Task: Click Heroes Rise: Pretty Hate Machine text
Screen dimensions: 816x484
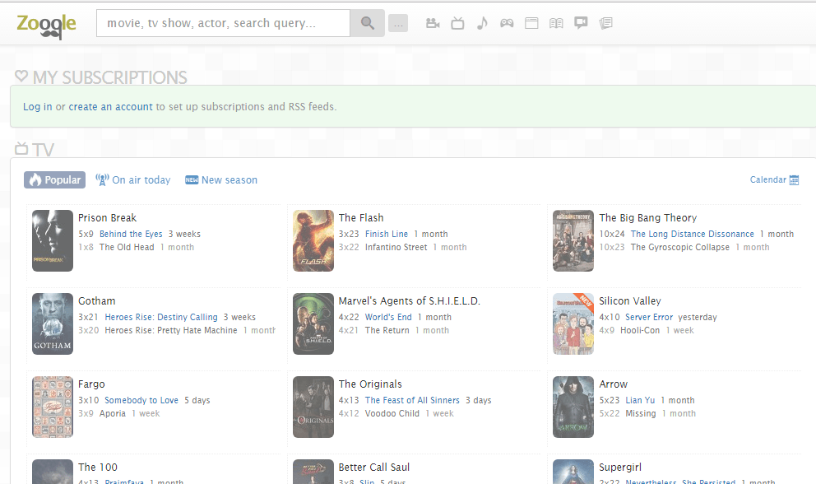Action: [171, 330]
